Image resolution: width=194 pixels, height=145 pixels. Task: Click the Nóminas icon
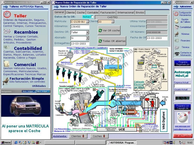click(x=177, y=34)
